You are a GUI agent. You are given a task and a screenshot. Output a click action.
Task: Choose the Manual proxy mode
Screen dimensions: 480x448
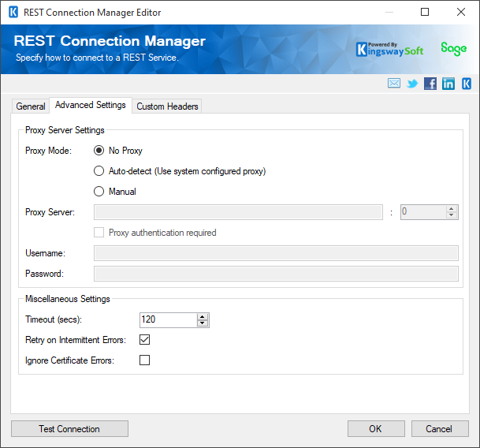coord(99,192)
